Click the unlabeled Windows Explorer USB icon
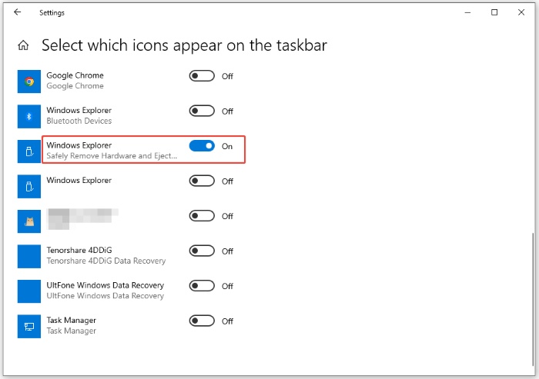This screenshot has height=379, width=539. pos(29,186)
